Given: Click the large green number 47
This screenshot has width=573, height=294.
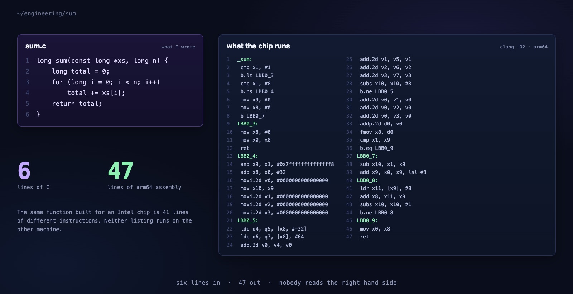Looking at the screenshot, I should pos(121,171).
